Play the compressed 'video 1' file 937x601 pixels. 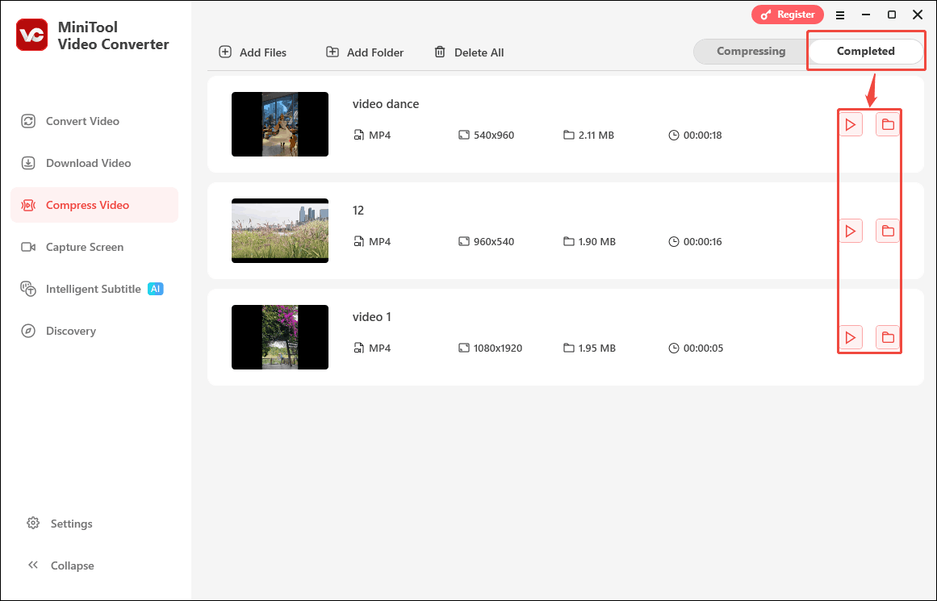click(x=851, y=337)
